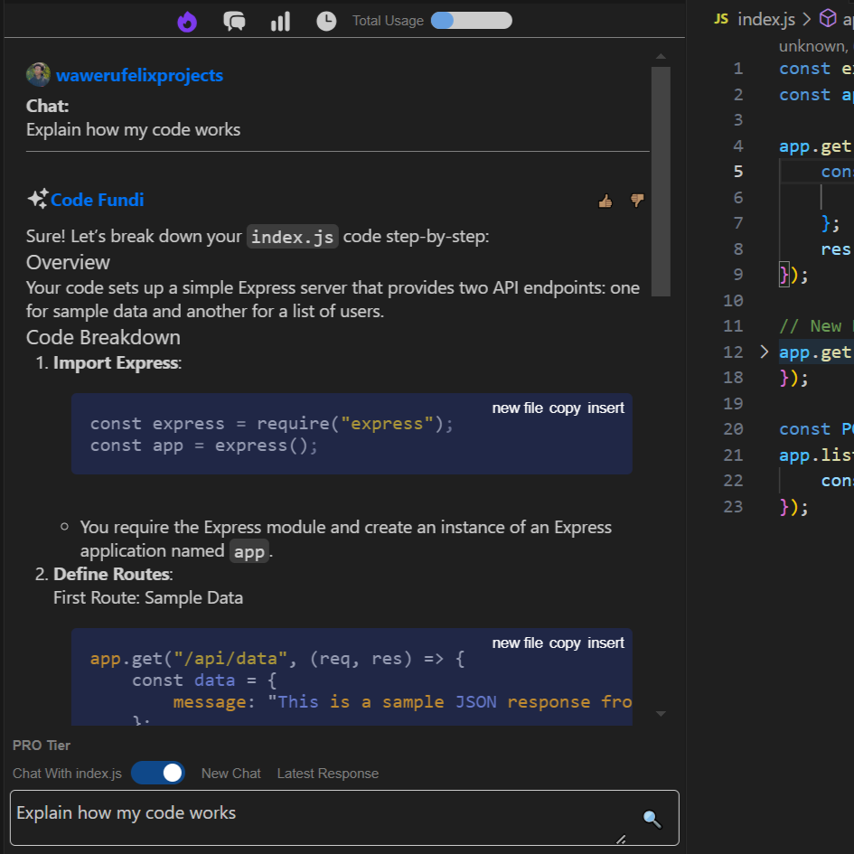854x854 pixels.
Task: Insert the app.get route code snippet
Action: click(605, 643)
